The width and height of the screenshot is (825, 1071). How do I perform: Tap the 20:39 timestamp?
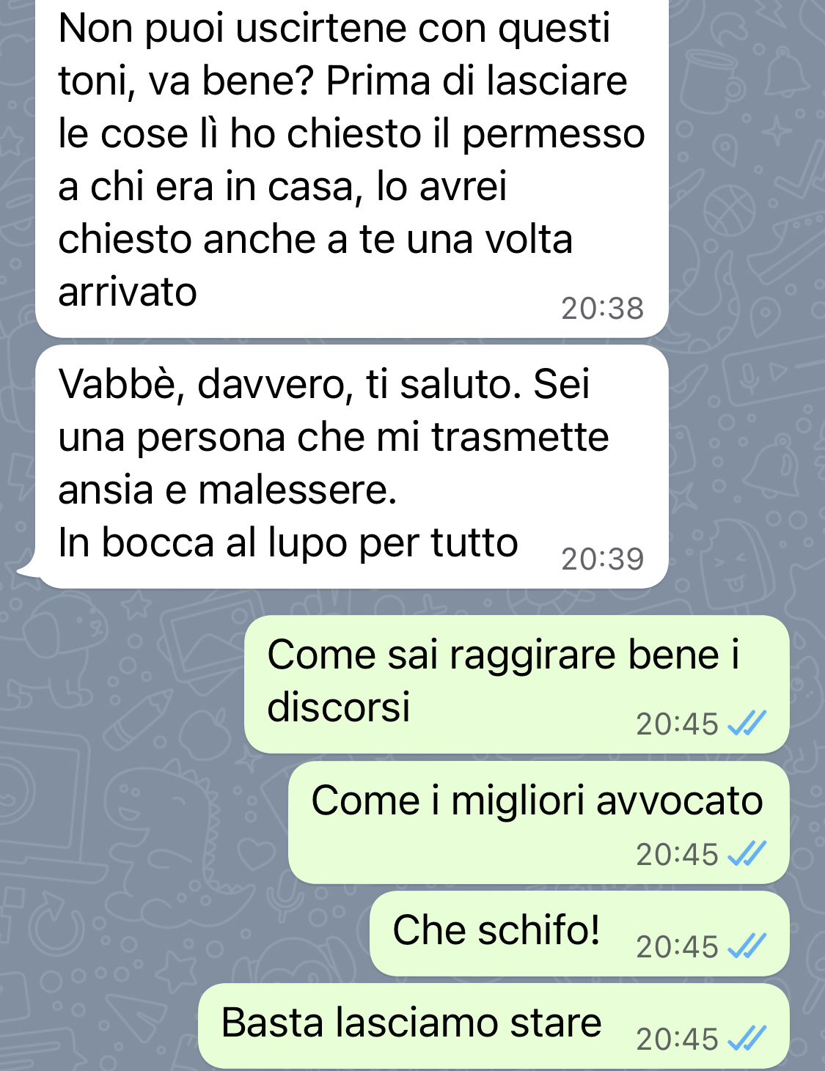pos(602,559)
